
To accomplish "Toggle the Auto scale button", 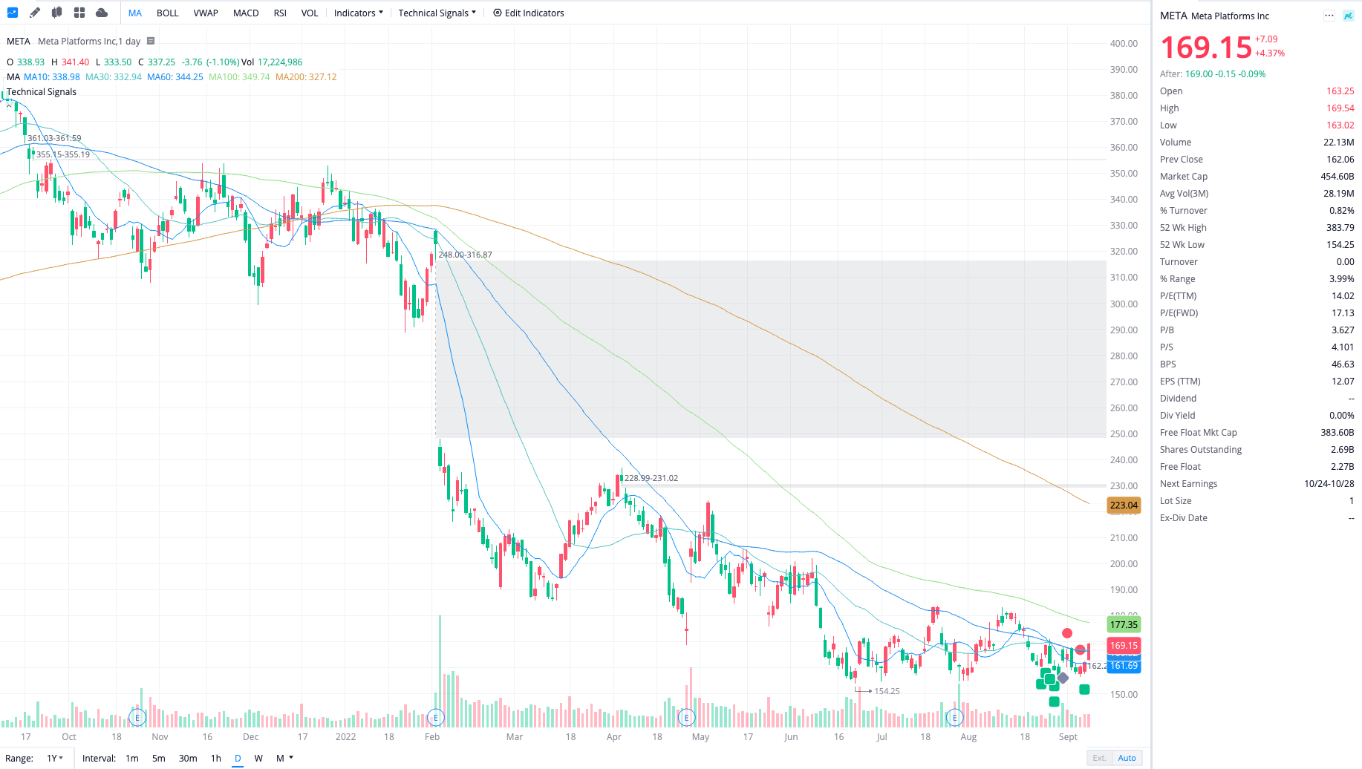I will (1127, 758).
